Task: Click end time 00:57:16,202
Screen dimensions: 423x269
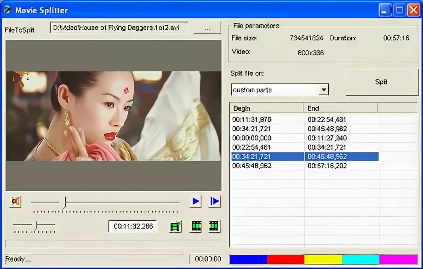Action: 327,166
